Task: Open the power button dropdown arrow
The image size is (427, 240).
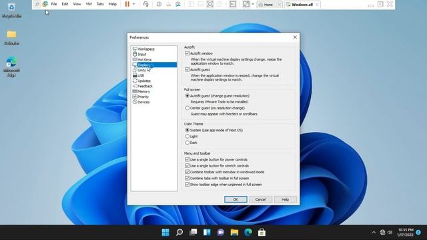Action: (x=133, y=4)
